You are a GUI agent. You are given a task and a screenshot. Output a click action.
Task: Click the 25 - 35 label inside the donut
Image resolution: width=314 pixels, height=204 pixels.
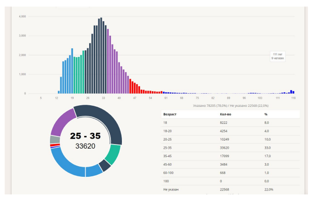pos(85,136)
